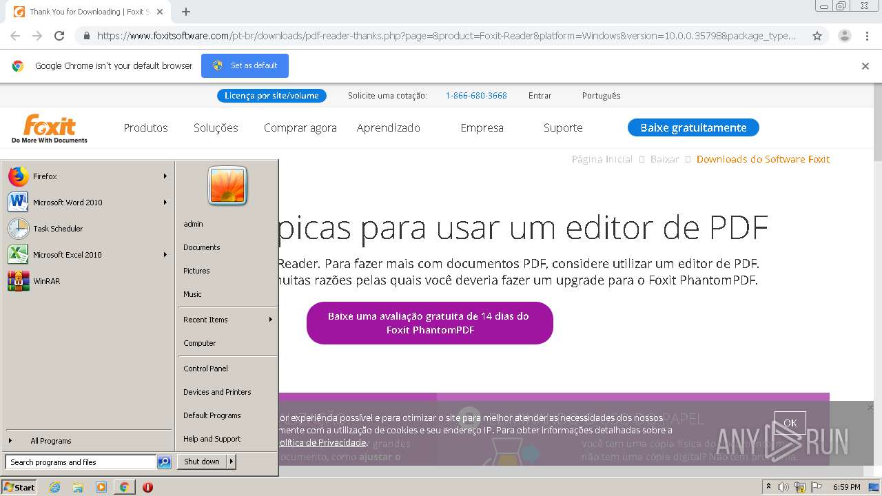Show hidden system tray icons
This screenshot has width=882, height=496.
[768, 487]
